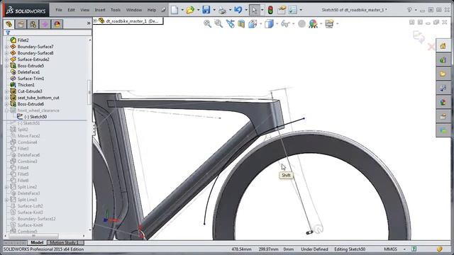The image size is (454, 255).
Task: Expand the Cut-Extrude3 feature
Action: click(6, 91)
